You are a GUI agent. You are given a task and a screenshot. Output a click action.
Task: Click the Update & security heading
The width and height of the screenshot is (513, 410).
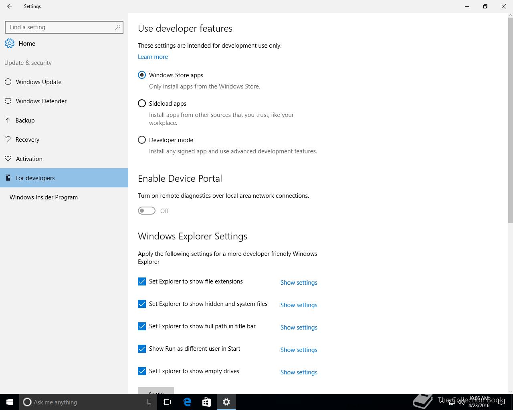[28, 63]
